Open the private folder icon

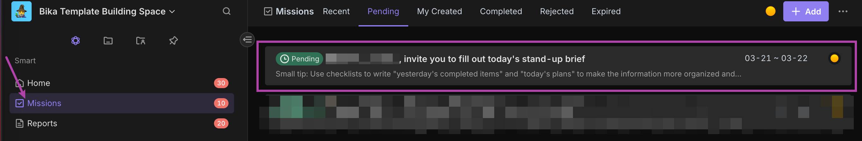point(140,41)
